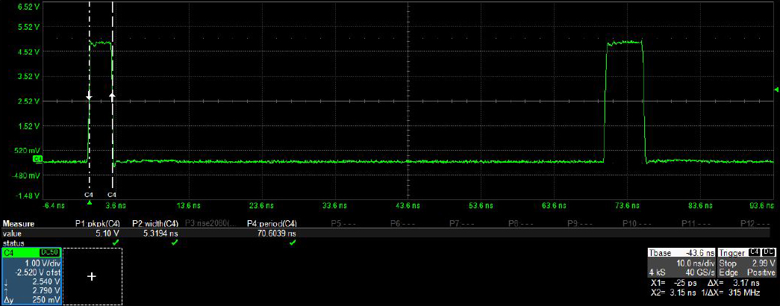Click the right cursor's white up arrow

tap(113, 96)
